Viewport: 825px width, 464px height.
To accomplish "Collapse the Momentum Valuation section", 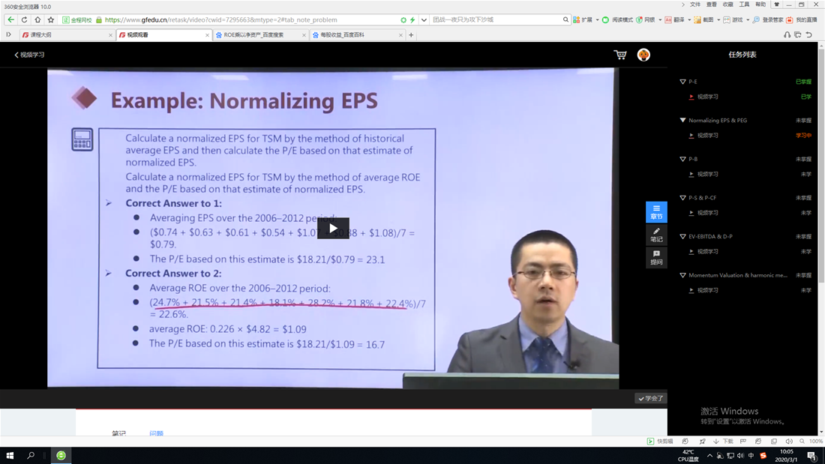I will click(x=683, y=275).
